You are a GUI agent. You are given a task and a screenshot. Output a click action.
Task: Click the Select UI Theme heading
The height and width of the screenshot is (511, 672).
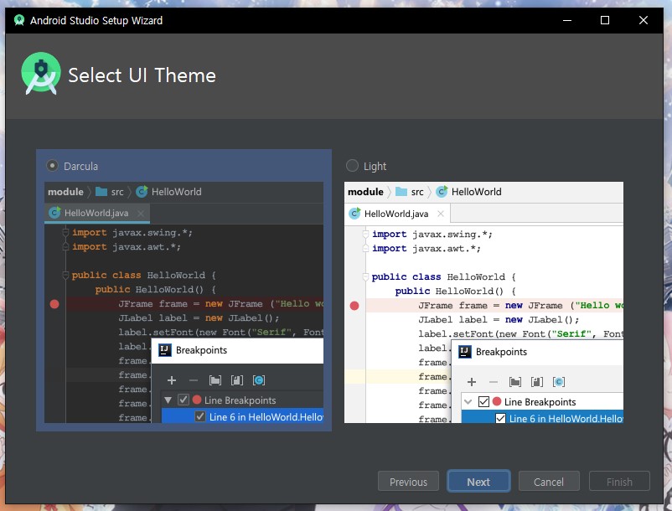coord(142,75)
